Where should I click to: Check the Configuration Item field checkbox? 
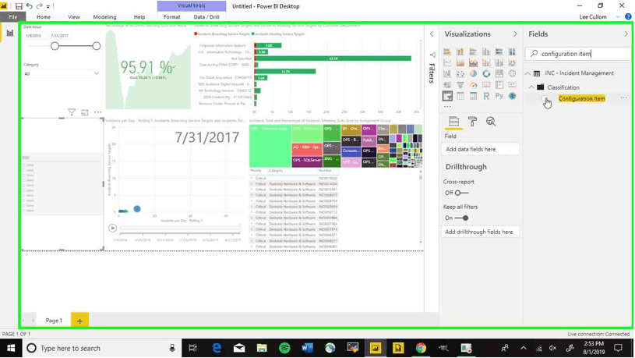pyautogui.click(x=545, y=98)
